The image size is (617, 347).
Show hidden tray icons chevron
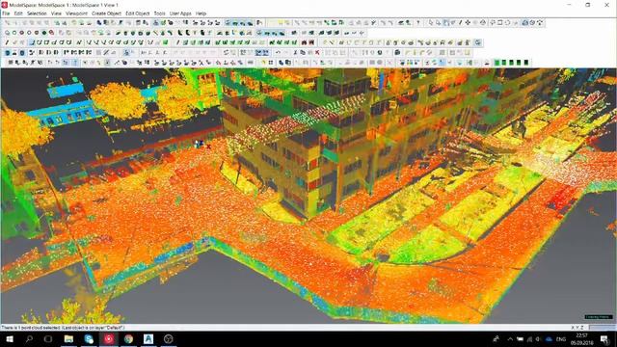tap(510, 339)
